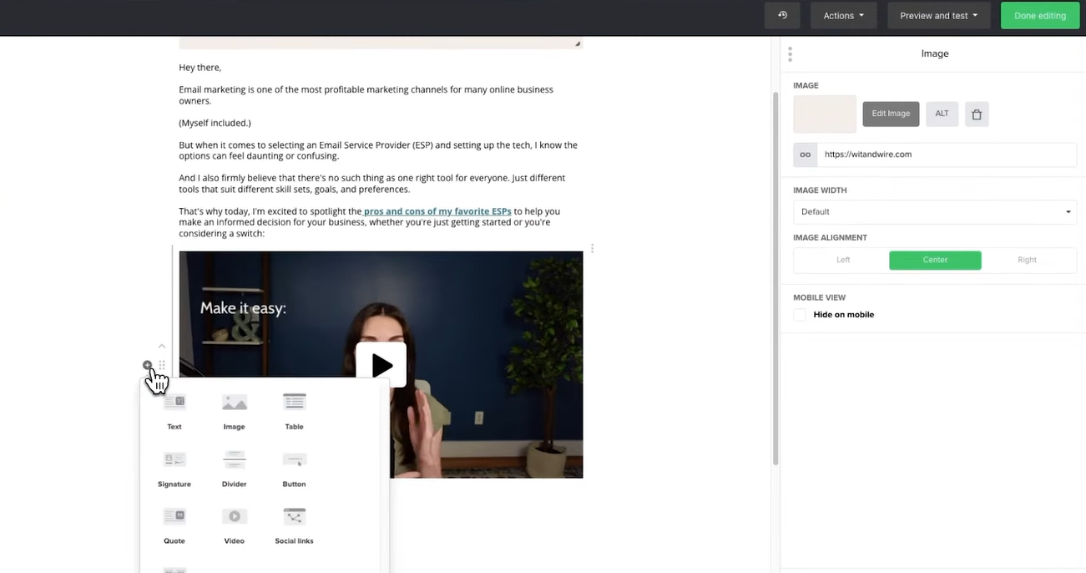This screenshot has height=573, width=1086.
Task: Click the image URL input field
Action: pos(947,155)
